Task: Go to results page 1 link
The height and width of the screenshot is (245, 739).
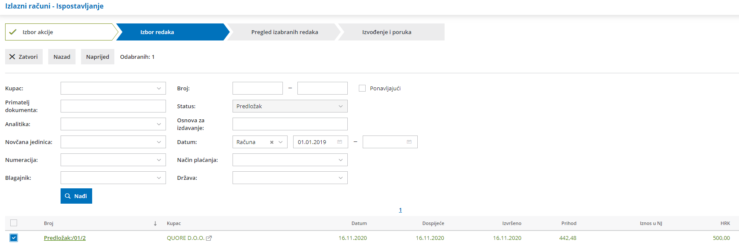Action: (400, 210)
